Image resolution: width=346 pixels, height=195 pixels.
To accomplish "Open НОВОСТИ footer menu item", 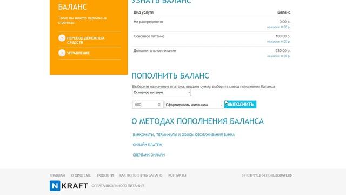I will pyautogui.click(x=105, y=175).
